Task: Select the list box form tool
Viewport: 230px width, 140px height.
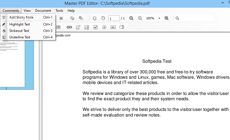Action: click(x=87, y=27)
